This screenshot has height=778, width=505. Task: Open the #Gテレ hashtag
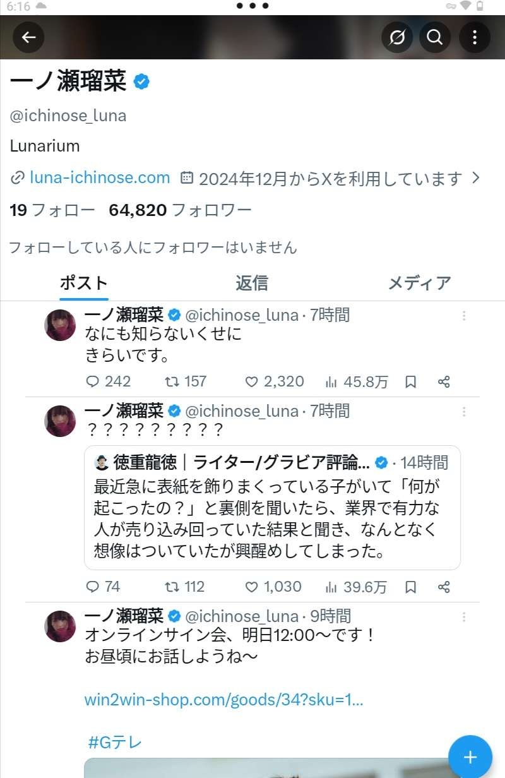pos(114,742)
